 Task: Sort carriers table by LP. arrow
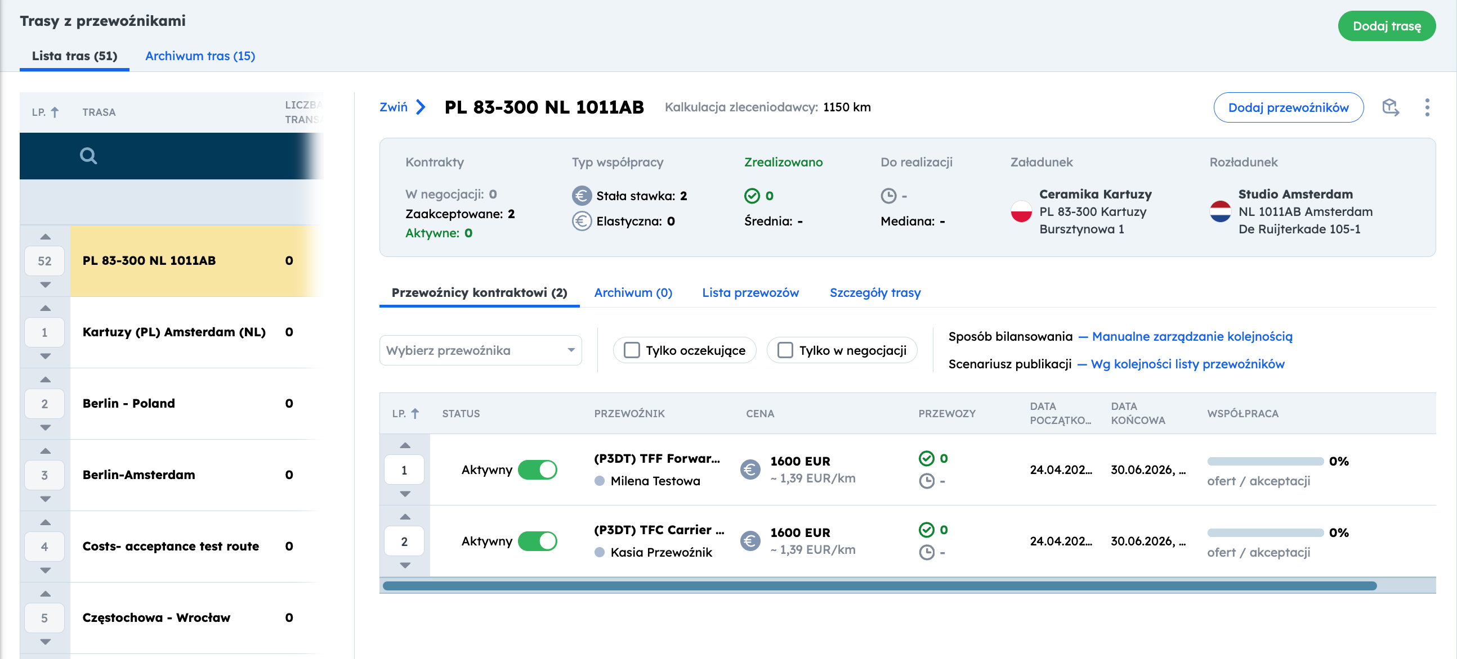click(x=414, y=413)
